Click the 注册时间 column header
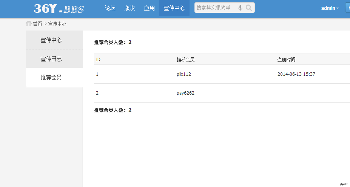This screenshot has width=350, height=187. coord(286,60)
